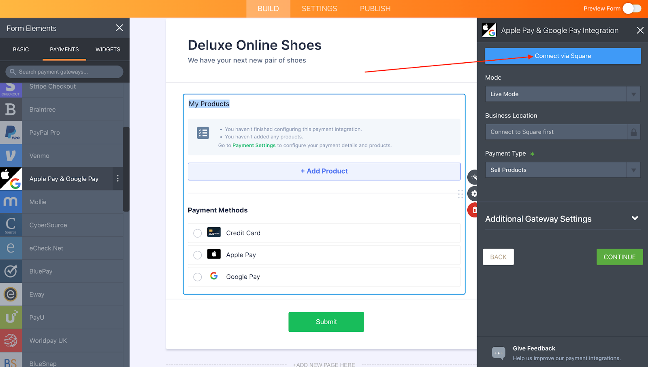Screen dimensions: 648x367
Task: Open field properties gear icon
Action: pos(473,194)
